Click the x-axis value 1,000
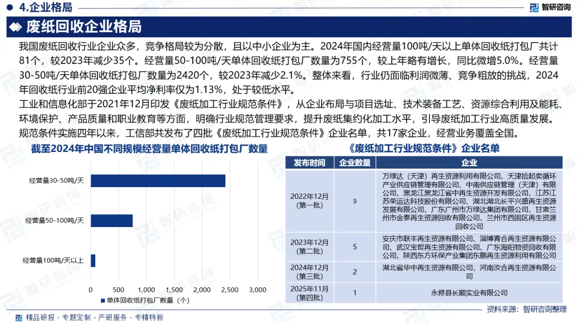 tap(146, 289)
